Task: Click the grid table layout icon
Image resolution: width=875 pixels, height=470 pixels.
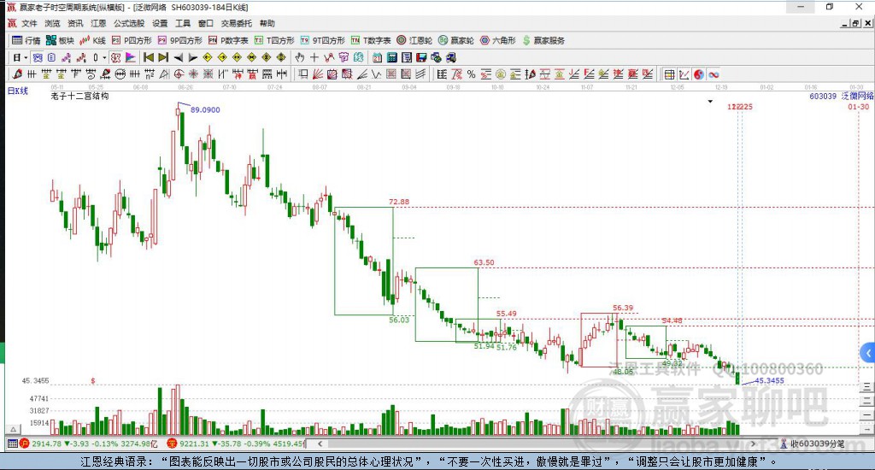Action: pos(669,74)
